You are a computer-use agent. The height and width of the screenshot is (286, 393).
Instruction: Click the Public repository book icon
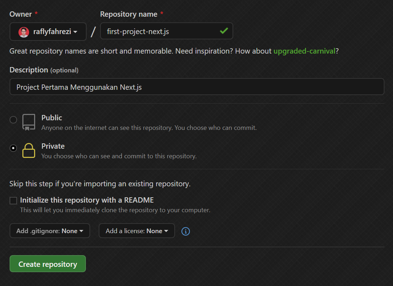[28, 122]
